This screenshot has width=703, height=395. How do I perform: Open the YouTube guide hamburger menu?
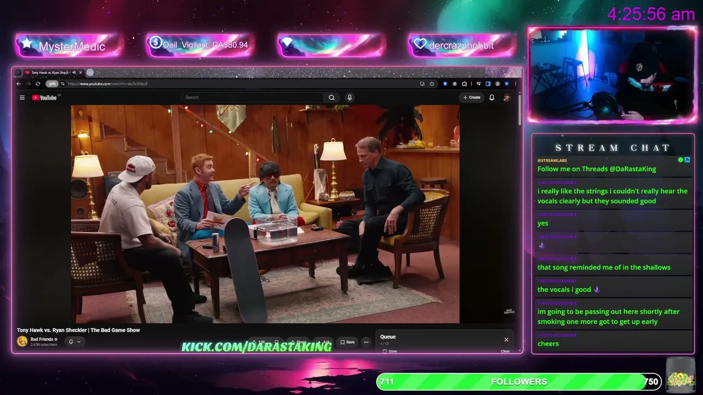(22, 98)
